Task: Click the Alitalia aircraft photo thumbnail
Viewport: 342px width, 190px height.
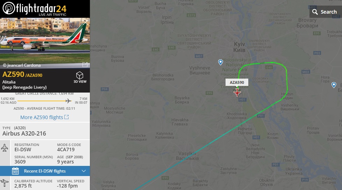Action: 45,43
